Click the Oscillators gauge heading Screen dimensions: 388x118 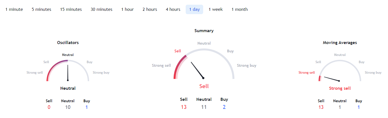click(x=68, y=43)
